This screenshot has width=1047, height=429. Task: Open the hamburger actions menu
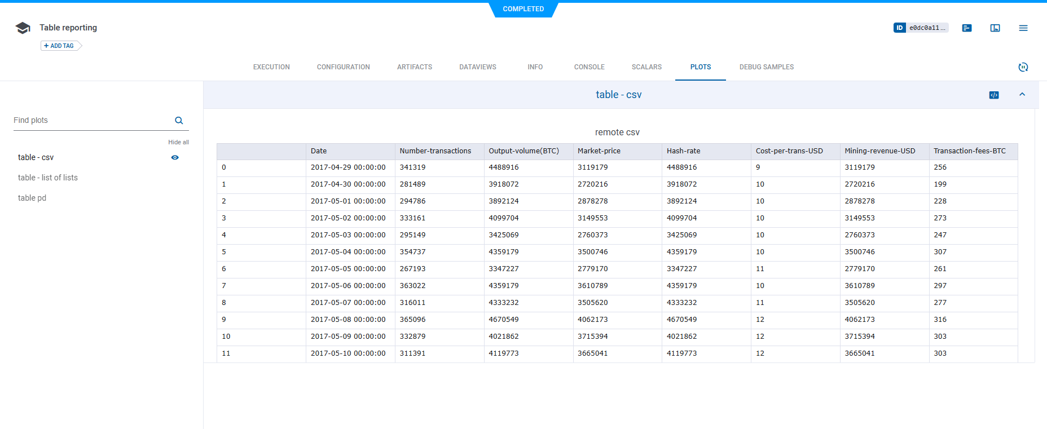[x=1023, y=28]
